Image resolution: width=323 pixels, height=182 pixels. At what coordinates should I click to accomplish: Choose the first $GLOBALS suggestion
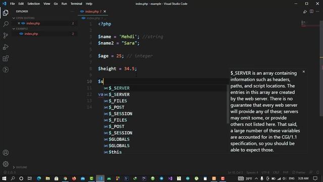coord(119,140)
